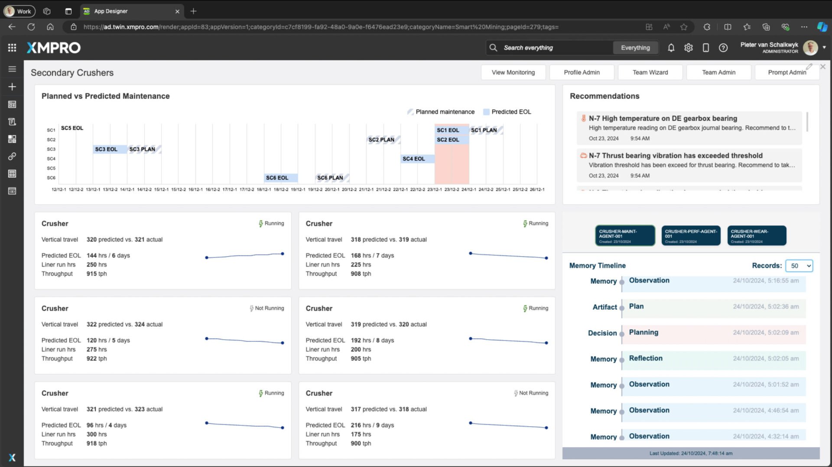Click the View Monitoring button
832x467 pixels.
pos(513,72)
